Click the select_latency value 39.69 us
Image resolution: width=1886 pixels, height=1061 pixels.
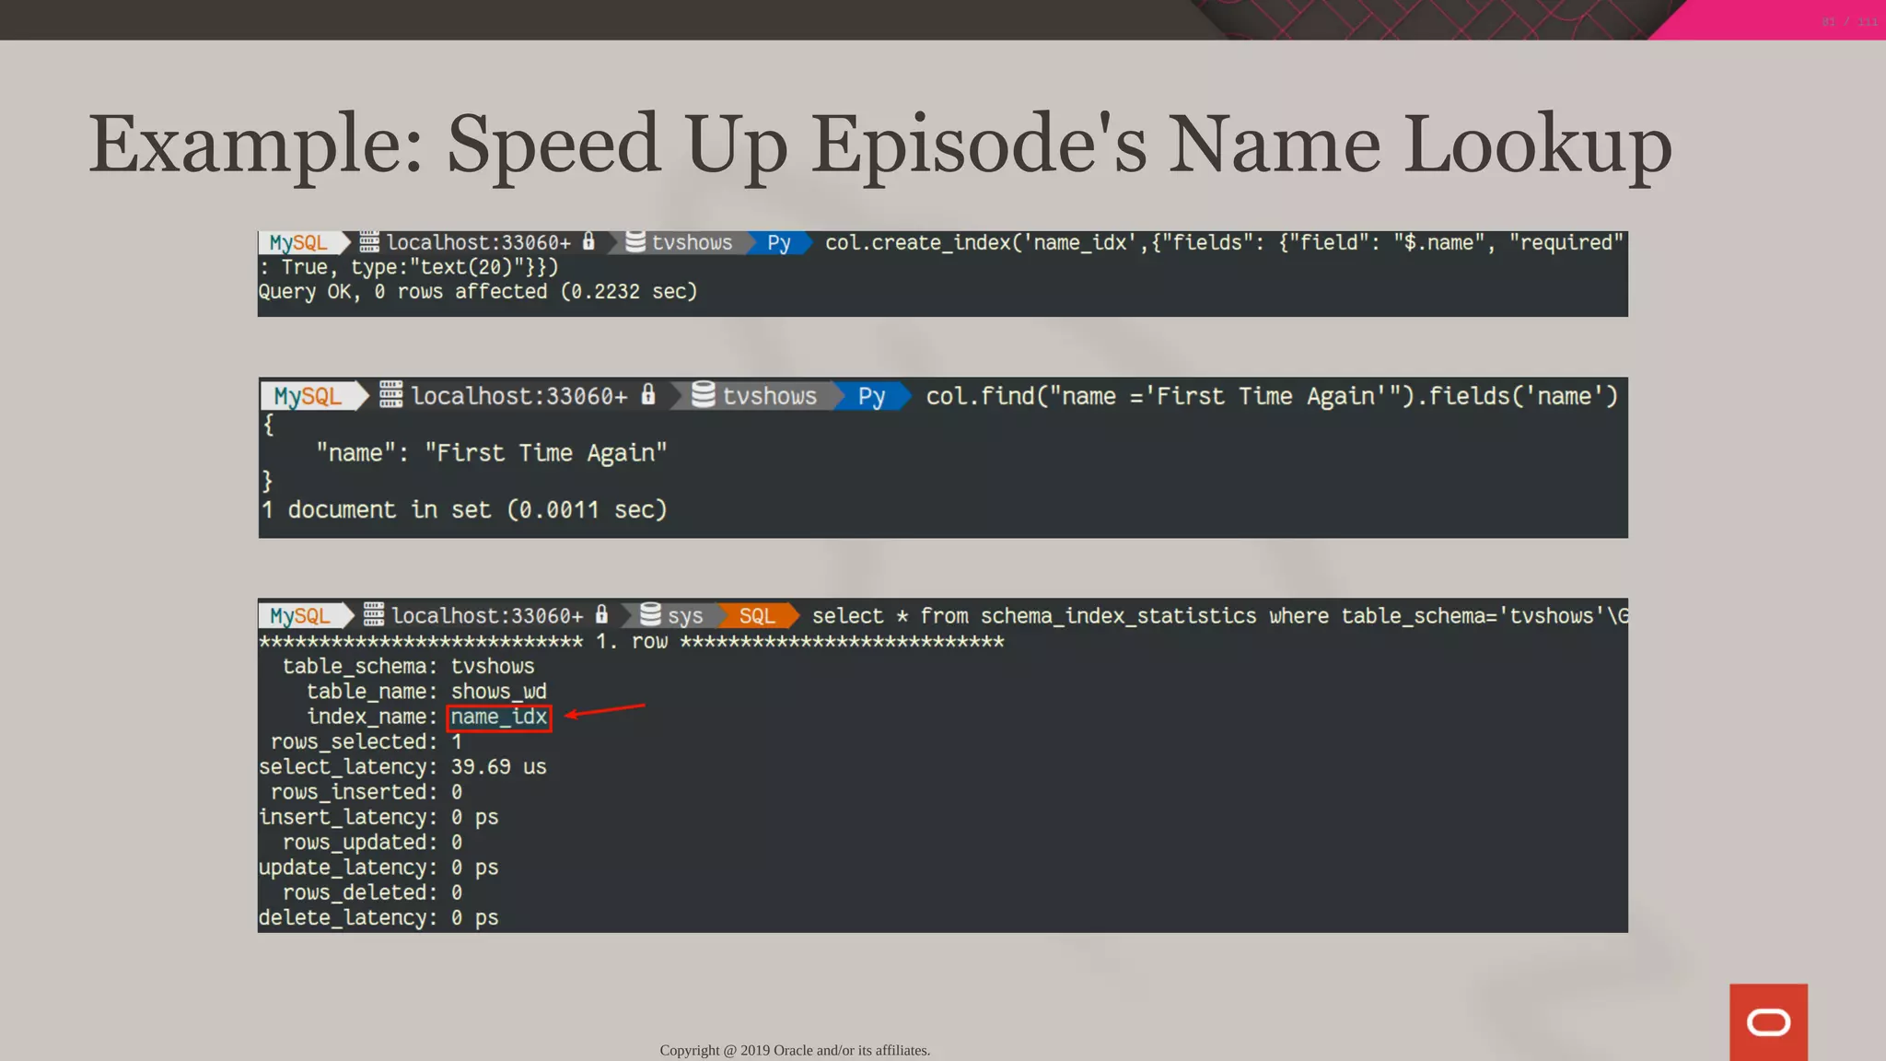click(498, 766)
